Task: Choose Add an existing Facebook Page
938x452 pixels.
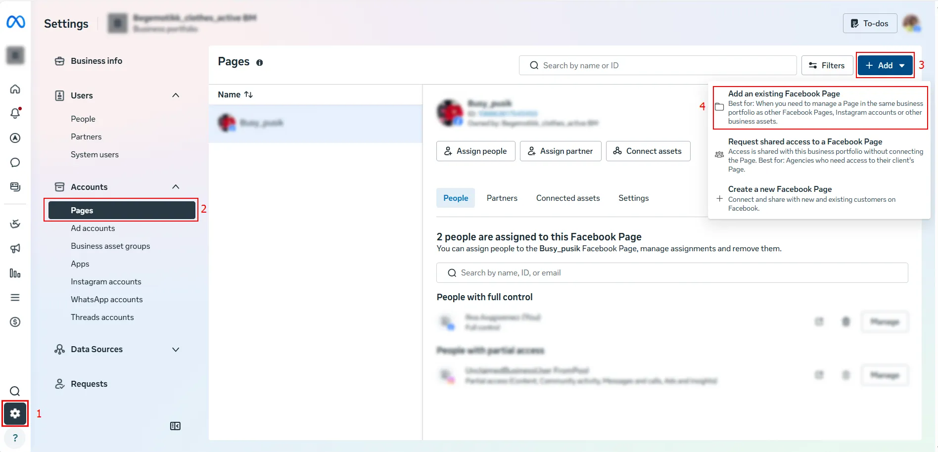Action: [820, 107]
